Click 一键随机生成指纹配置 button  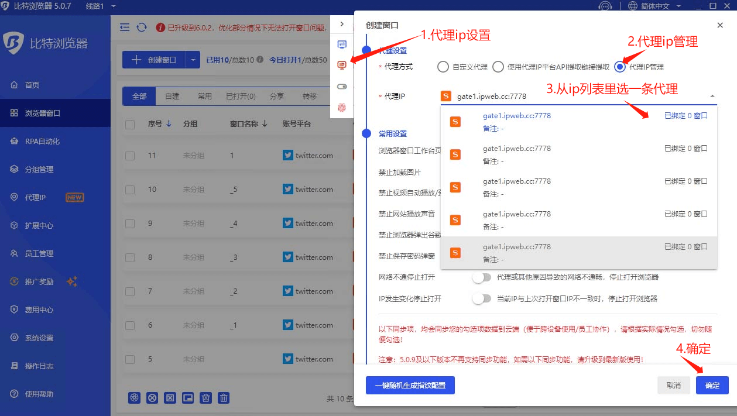point(410,385)
